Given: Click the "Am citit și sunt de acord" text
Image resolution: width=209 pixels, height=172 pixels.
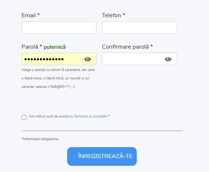Looking at the screenshot, I should [x=51, y=116].
